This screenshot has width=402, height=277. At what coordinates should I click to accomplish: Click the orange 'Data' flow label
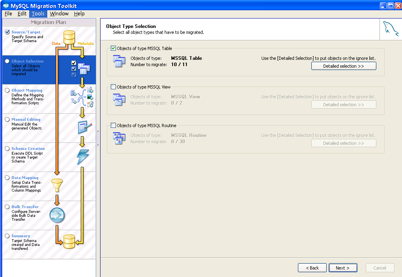click(56, 44)
